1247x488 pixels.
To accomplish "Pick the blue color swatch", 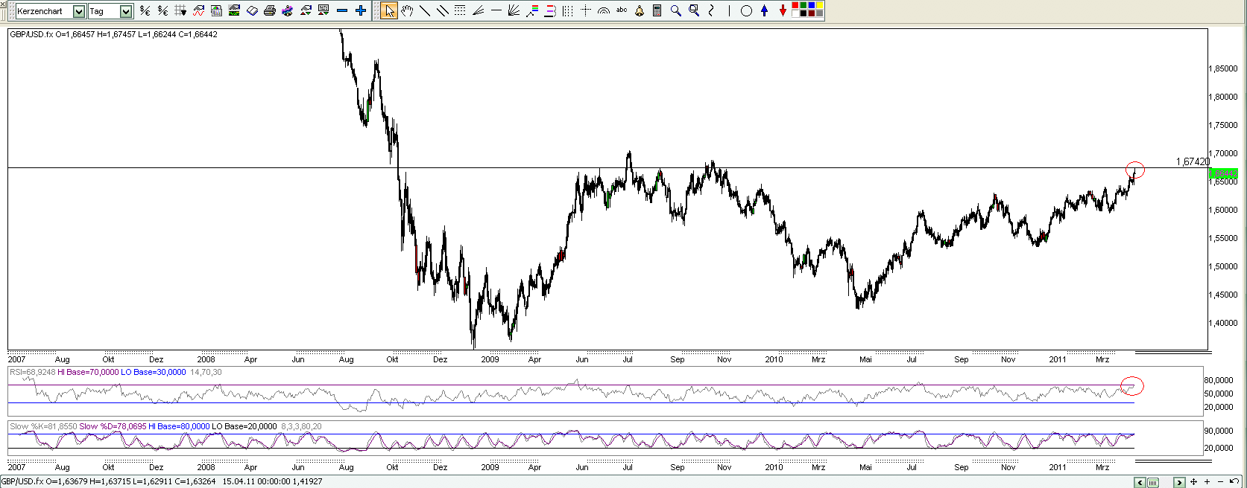I will click(x=812, y=5).
